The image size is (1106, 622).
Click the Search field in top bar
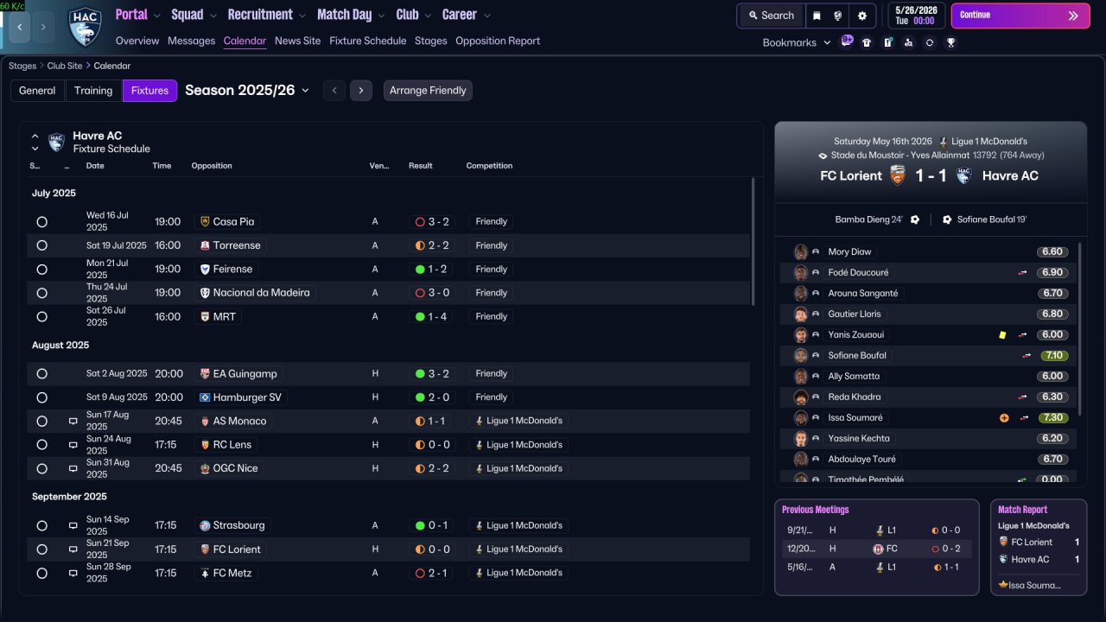[x=771, y=16]
